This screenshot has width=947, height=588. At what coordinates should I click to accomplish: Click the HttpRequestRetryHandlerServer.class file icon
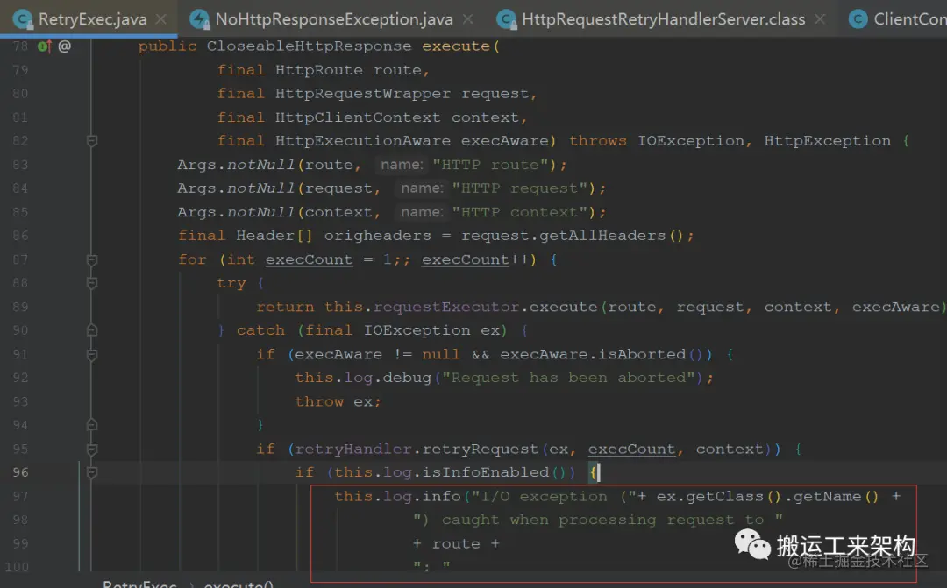click(x=506, y=20)
